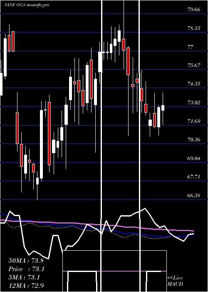Click the 71.69 price axis label
The width and height of the screenshot is (208, 292).
point(194,121)
